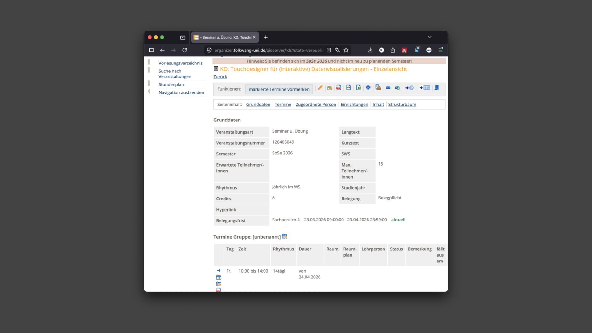Expand the browser tab list chevron
This screenshot has height=333, width=592.
coord(430,37)
